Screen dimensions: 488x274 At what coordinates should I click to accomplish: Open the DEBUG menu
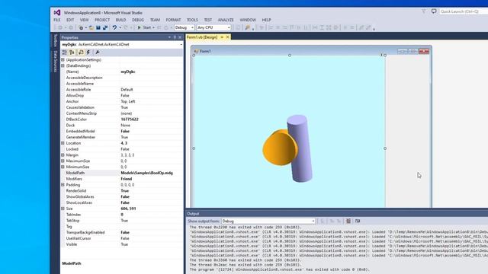138,20
